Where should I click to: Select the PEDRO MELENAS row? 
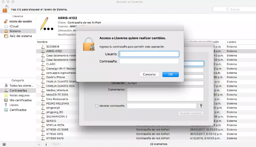point(146,103)
